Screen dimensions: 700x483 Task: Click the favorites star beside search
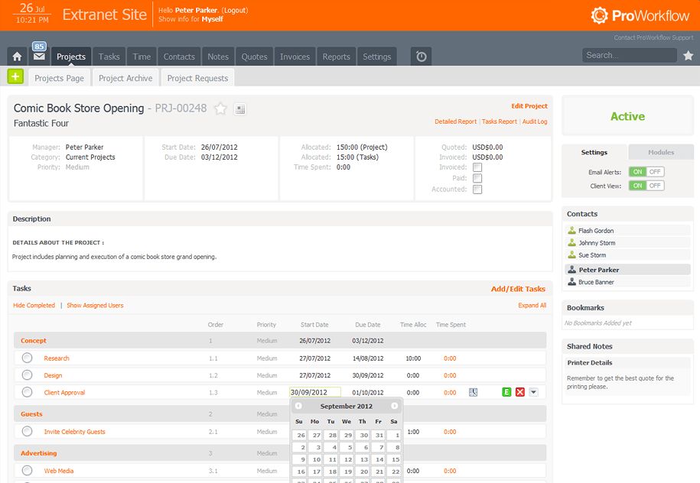point(688,55)
